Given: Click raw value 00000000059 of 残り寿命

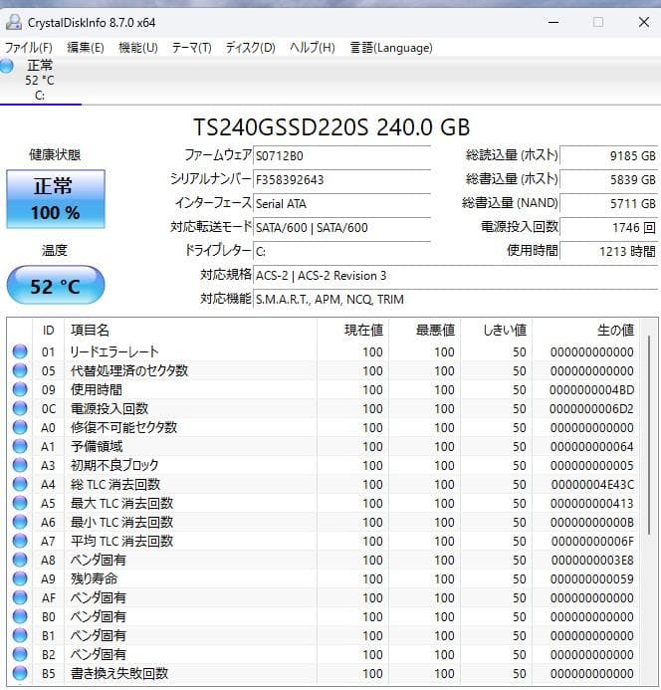Looking at the screenshot, I should 592,579.
